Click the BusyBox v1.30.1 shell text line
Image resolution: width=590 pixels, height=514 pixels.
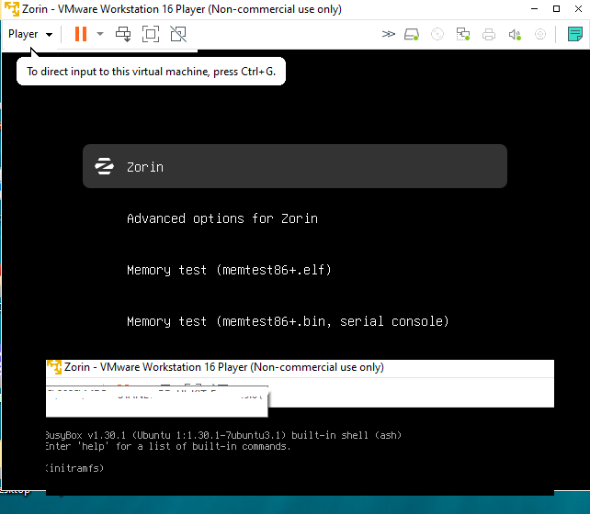223,435
